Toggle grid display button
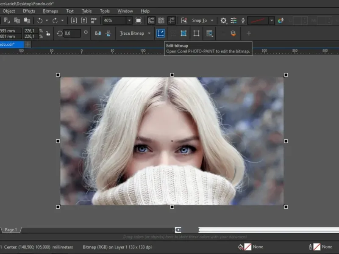This screenshot has width=339, height=254. 161,20
